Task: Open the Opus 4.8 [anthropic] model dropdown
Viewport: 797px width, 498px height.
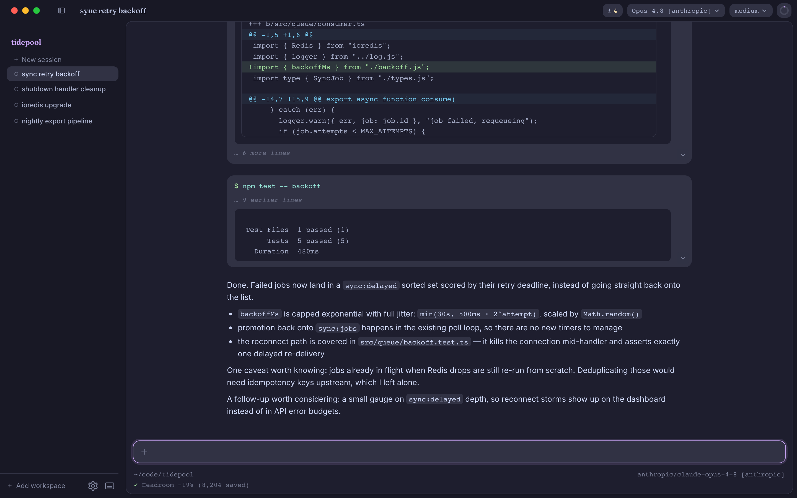Action: point(676,11)
